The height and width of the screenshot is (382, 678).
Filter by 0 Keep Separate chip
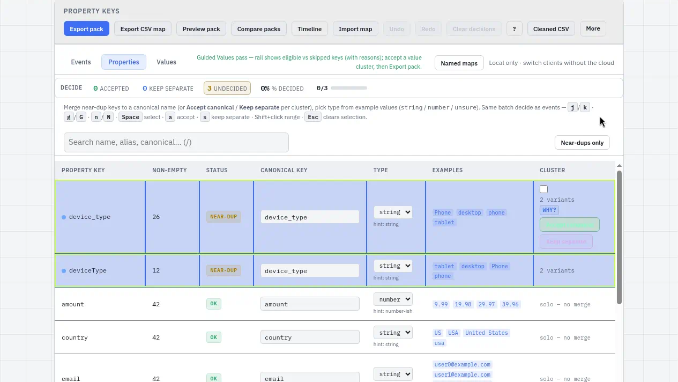click(168, 88)
